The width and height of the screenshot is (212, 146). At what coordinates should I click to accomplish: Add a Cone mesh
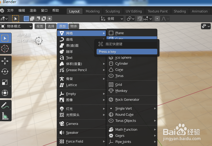click(132, 70)
